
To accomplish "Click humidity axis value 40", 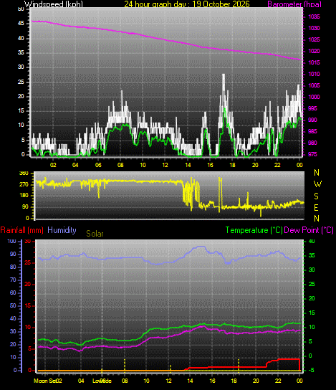I will click(13, 318).
